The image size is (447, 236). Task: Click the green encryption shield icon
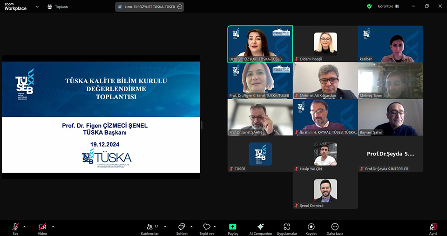click(369, 7)
